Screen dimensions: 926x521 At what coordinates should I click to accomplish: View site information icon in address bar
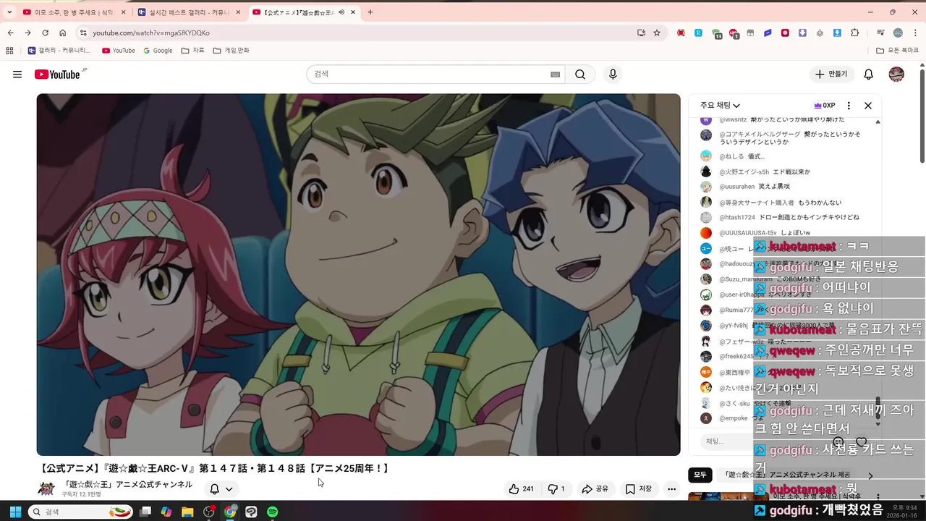(x=83, y=33)
